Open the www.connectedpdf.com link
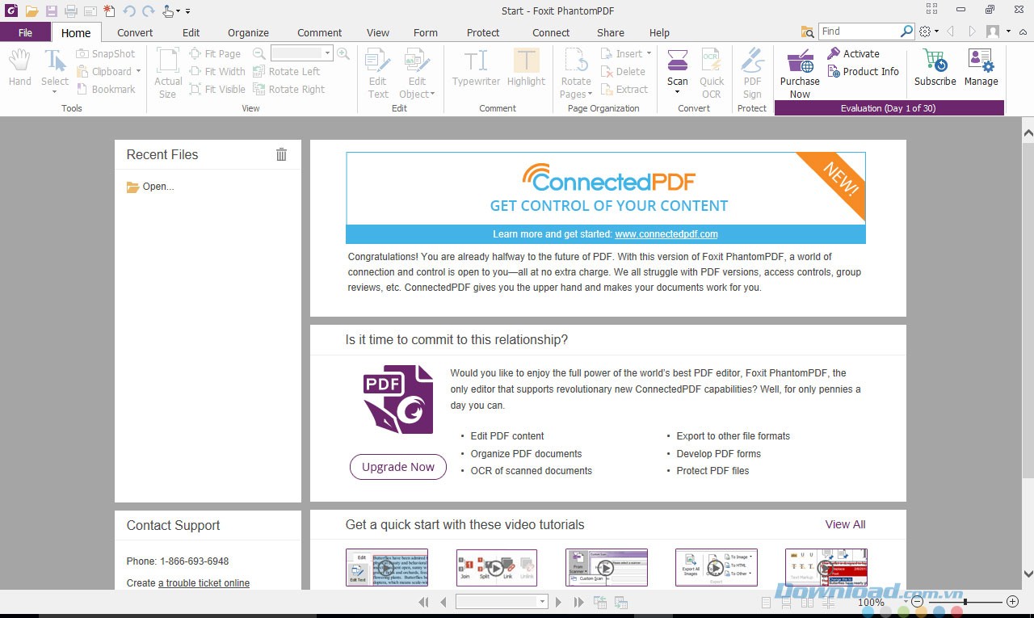Viewport: 1034px width, 618px height. pyautogui.click(x=666, y=234)
